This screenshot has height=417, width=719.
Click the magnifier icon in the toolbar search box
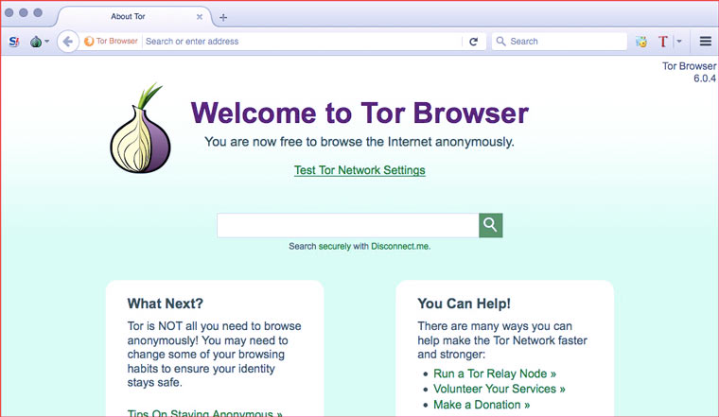click(501, 42)
